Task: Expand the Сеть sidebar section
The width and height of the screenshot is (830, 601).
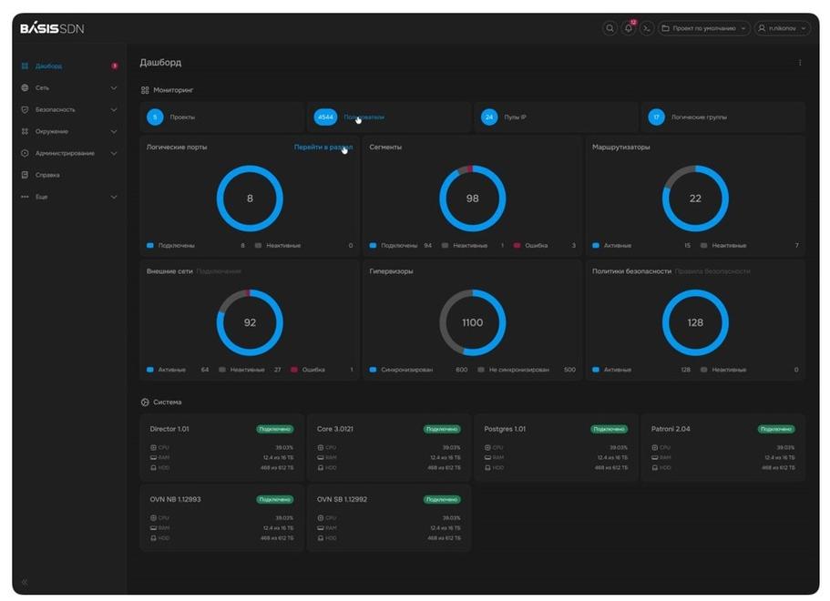Action: pyautogui.click(x=69, y=87)
